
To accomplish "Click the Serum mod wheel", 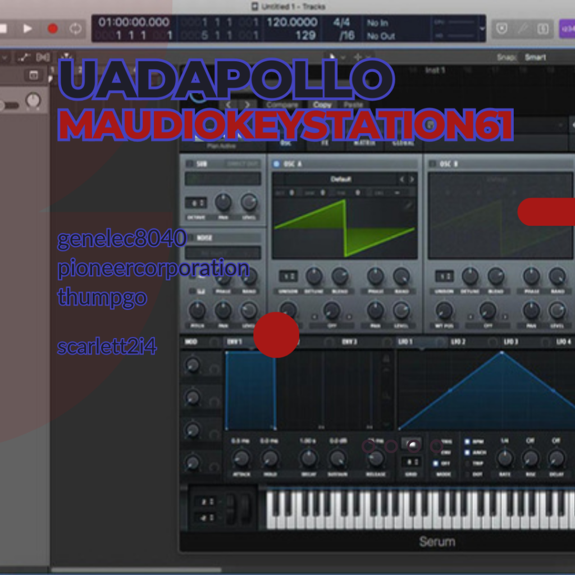I will click(245, 508).
